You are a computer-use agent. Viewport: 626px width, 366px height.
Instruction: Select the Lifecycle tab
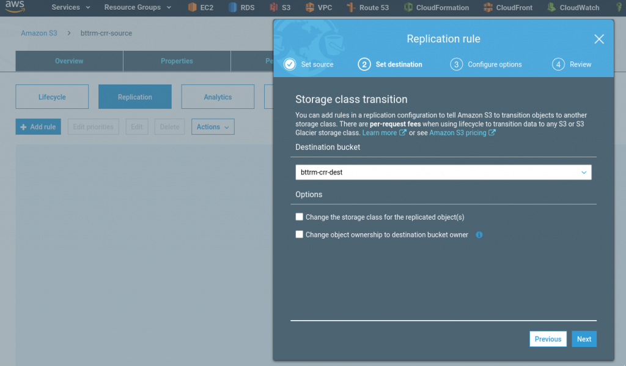[52, 96]
